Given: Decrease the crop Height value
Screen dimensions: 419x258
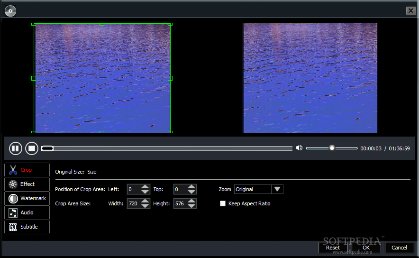Looking at the screenshot, I should pos(191,206).
